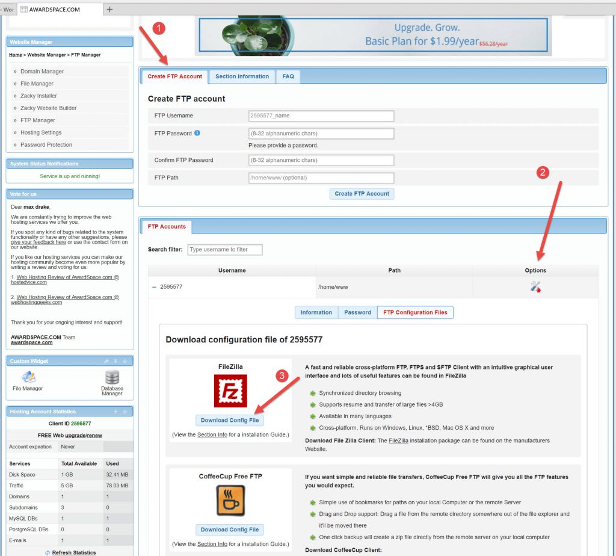616x556 pixels.
Task: Click the Custom Widget wrench settings icon
Action: pos(106,361)
